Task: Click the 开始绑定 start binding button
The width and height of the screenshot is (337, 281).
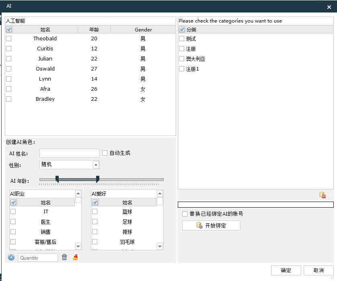Action: pos(211,226)
